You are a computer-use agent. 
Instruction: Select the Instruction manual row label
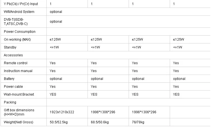click(x=18, y=71)
